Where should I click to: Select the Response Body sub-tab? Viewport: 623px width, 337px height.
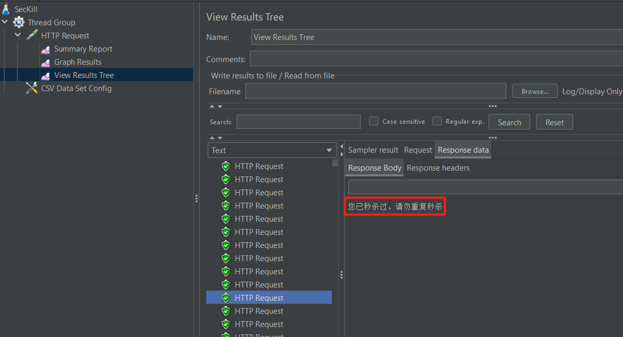[x=375, y=167]
